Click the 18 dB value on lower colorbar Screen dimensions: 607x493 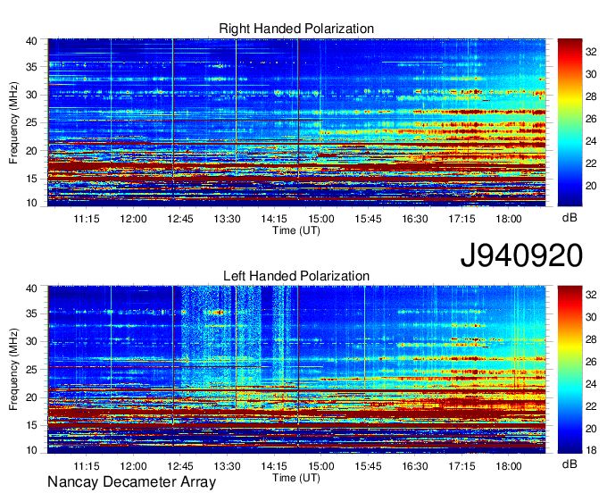pyautogui.click(x=591, y=450)
